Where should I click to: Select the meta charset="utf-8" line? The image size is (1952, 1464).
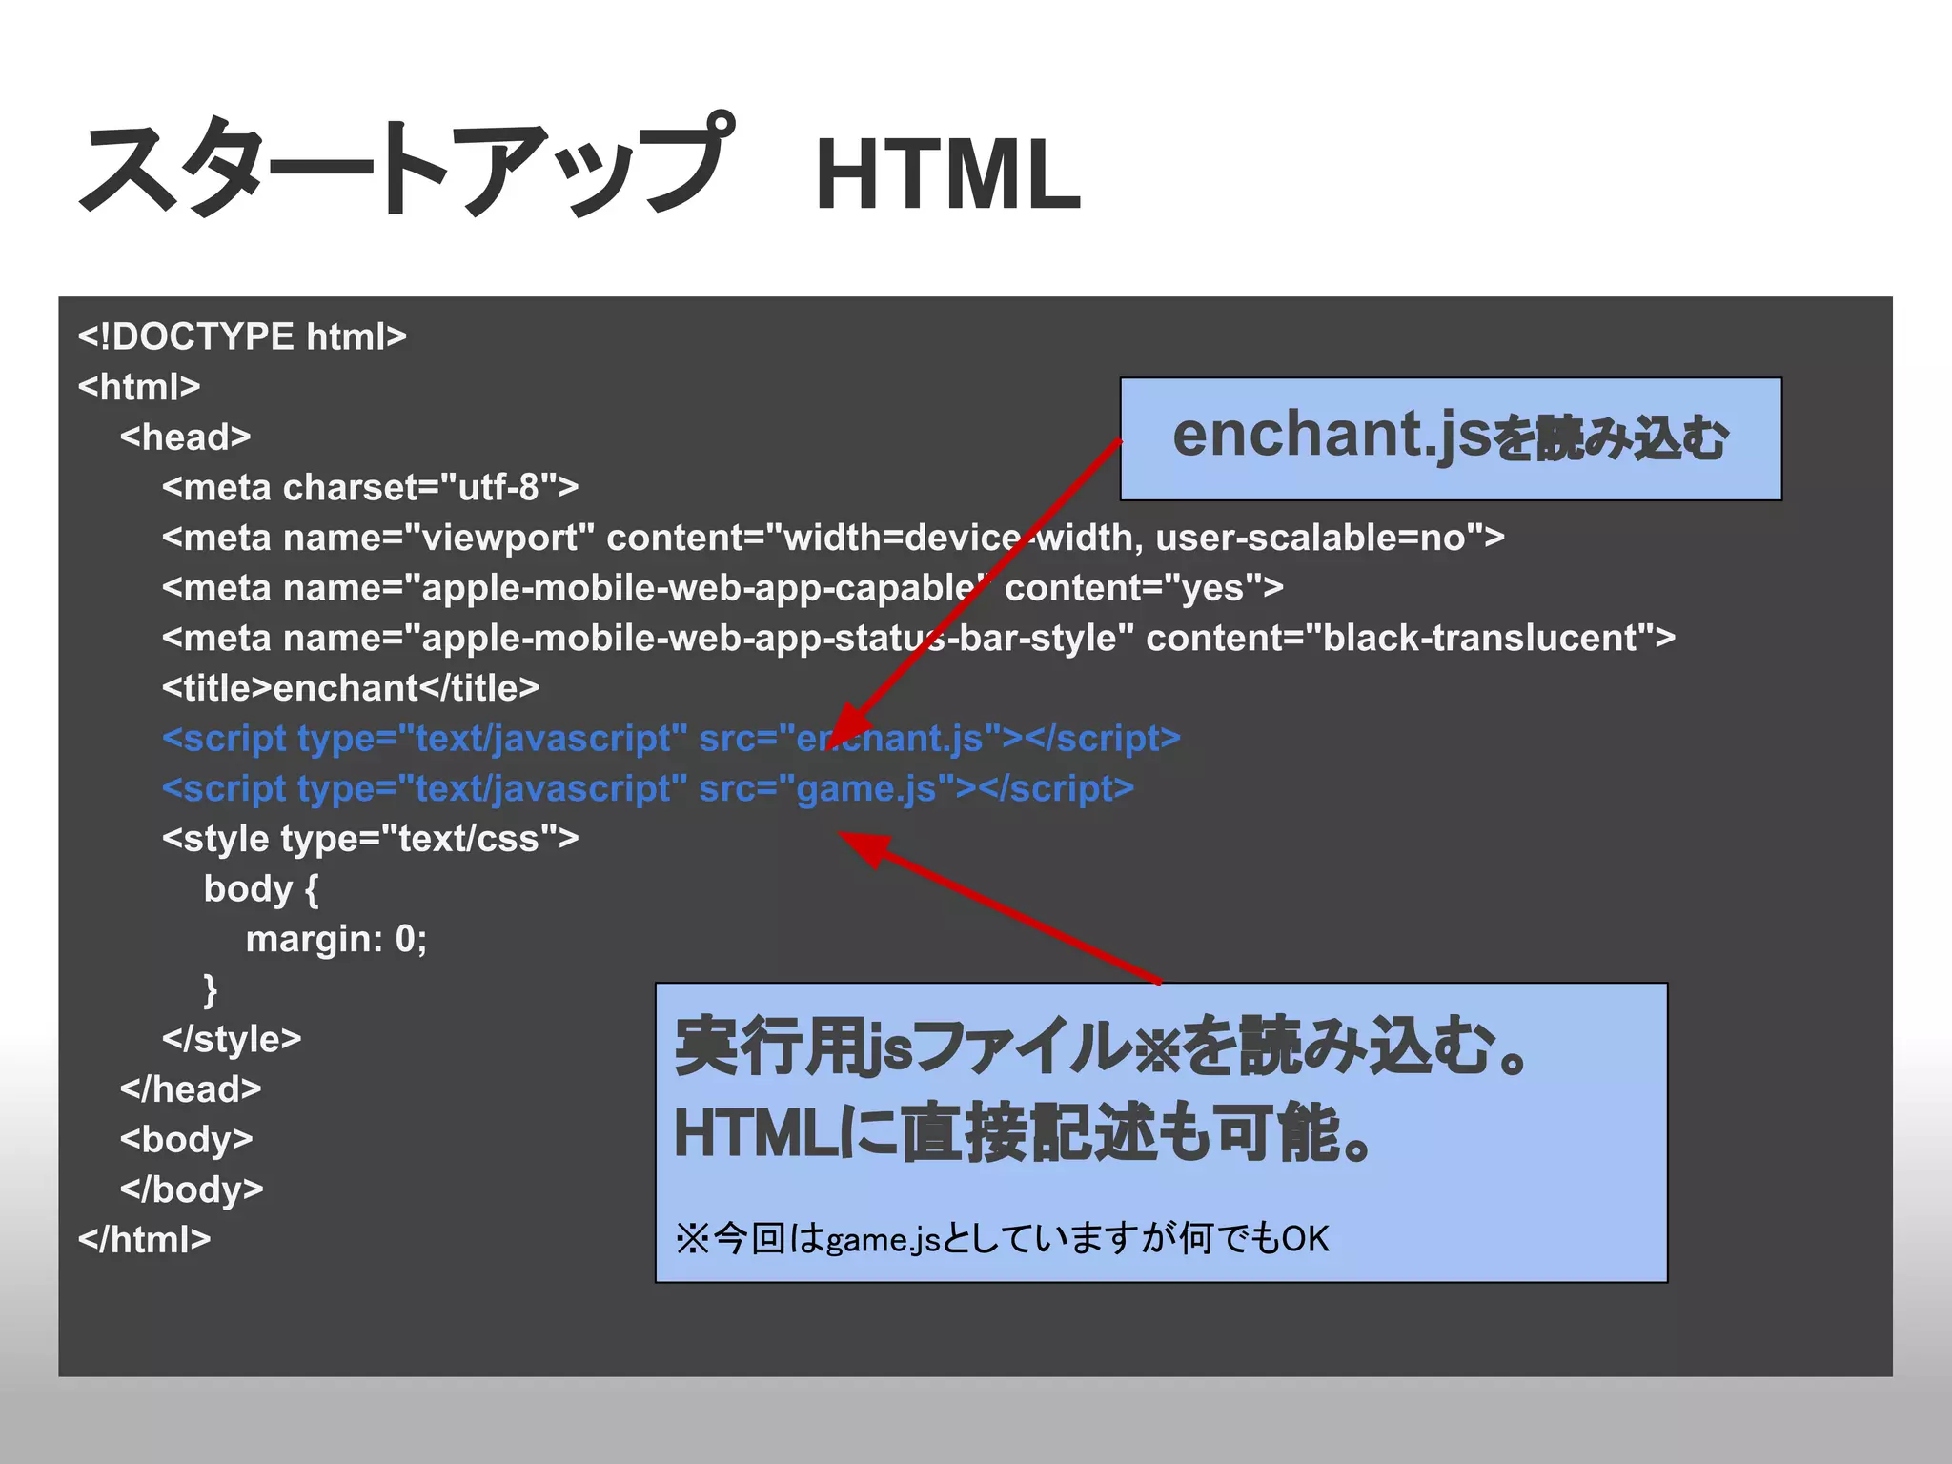370,487
